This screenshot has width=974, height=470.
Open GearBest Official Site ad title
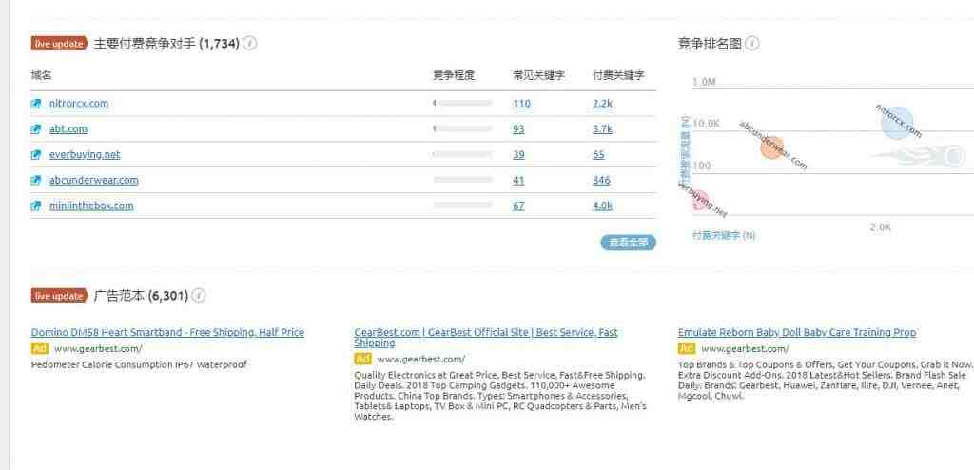coord(486,338)
